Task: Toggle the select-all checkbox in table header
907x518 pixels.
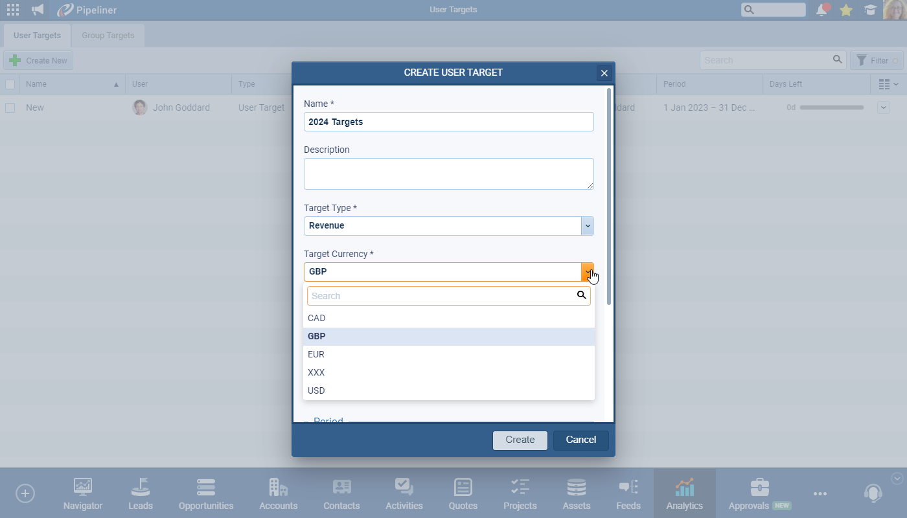Action: point(10,84)
